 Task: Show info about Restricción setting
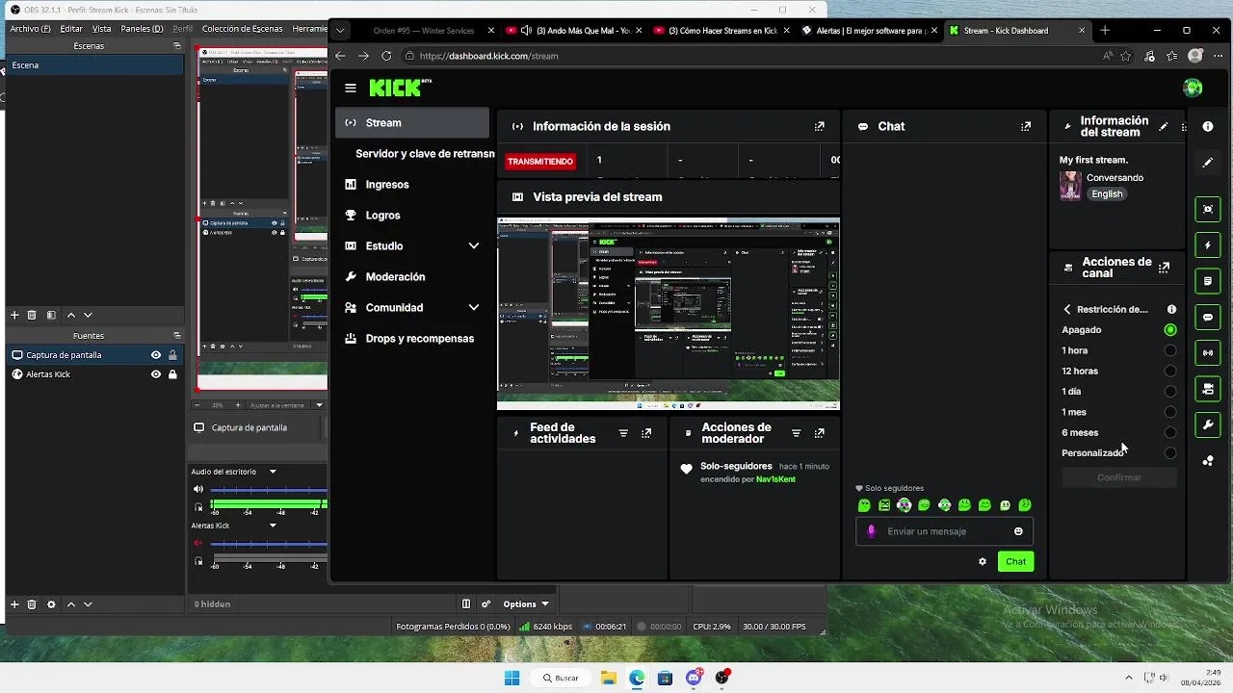(x=1171, y=310)
